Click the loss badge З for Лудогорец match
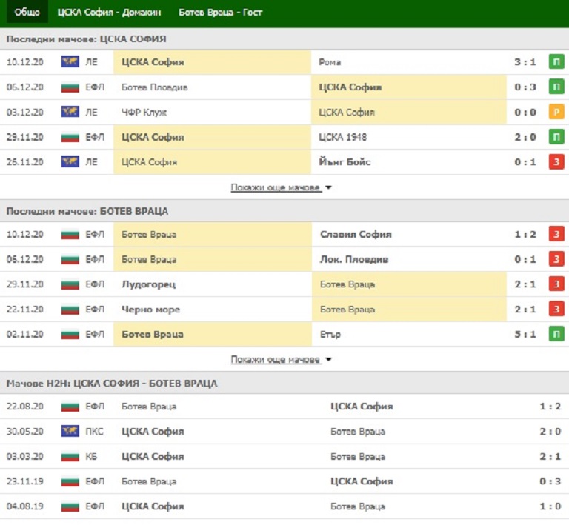The width and height of the screenshot is (569, 525). [x=556, y=284]
